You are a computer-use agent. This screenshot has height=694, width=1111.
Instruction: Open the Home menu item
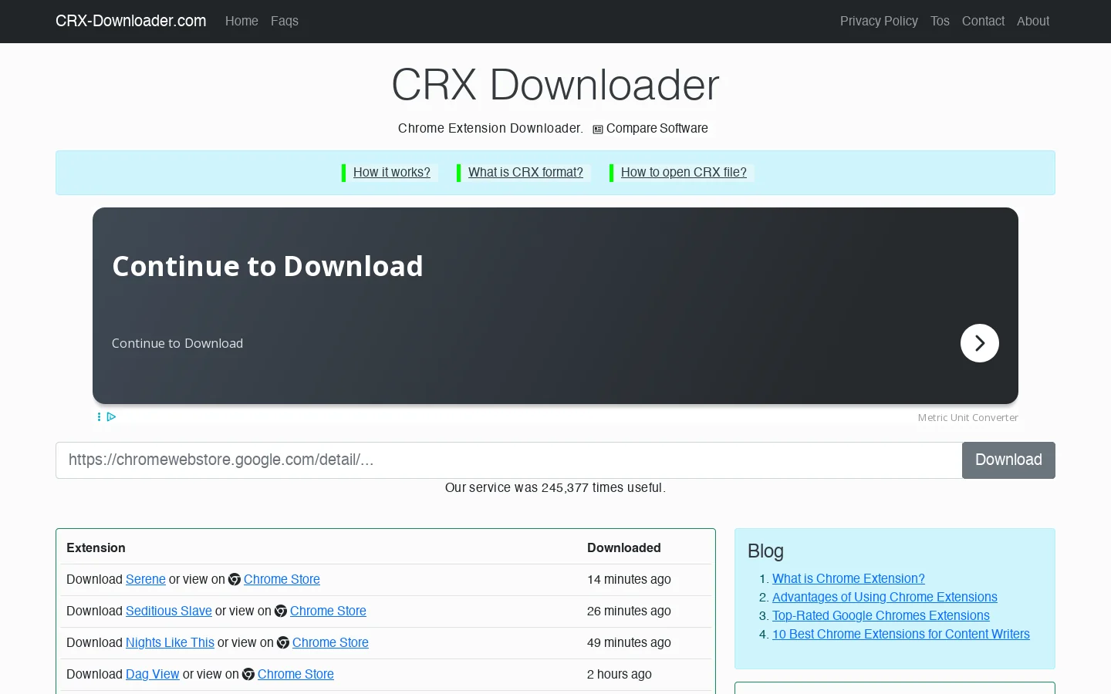[x=241, y=21]
